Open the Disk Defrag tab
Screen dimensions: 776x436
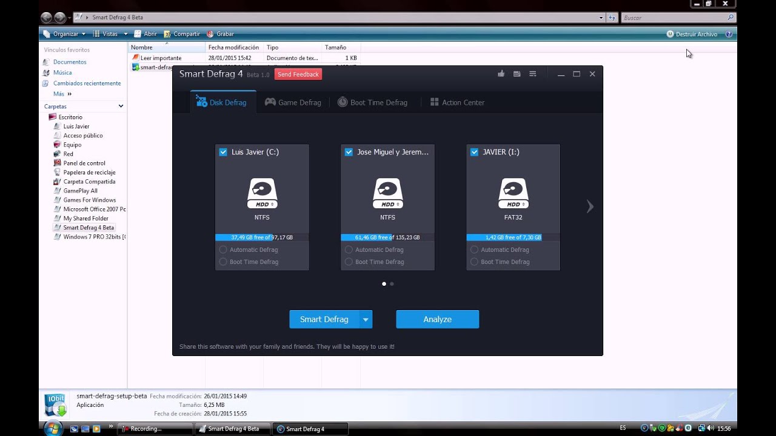pos(222,102)
